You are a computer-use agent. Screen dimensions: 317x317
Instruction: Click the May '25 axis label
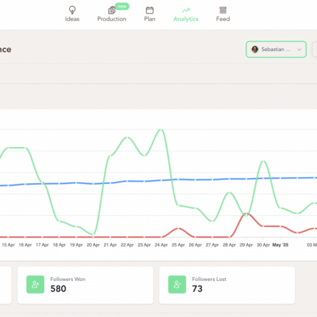(x=280, y=245)
